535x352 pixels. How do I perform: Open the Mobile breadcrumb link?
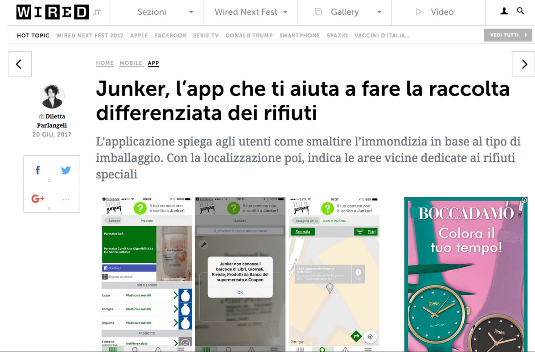pos(131,63)
